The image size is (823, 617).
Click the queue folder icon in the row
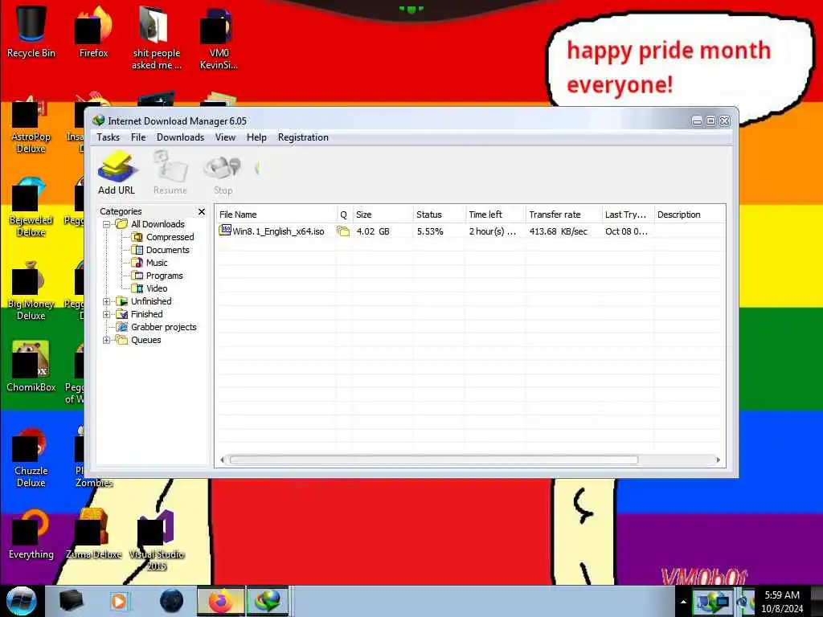tap(343, 231)
